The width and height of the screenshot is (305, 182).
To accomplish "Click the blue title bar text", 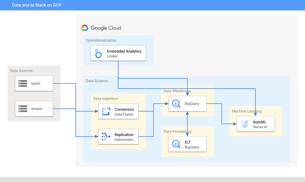I will pos(37,5).
